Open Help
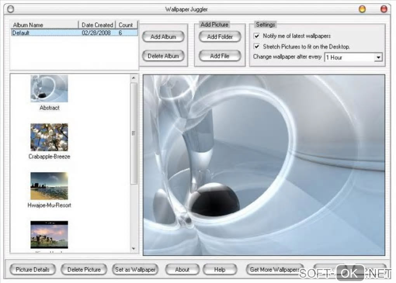The height and width of the screenshot is (283, 396). [x=220, y=270]
